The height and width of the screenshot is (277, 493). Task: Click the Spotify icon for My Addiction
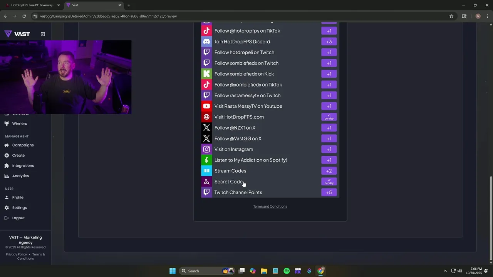[206, 160]
